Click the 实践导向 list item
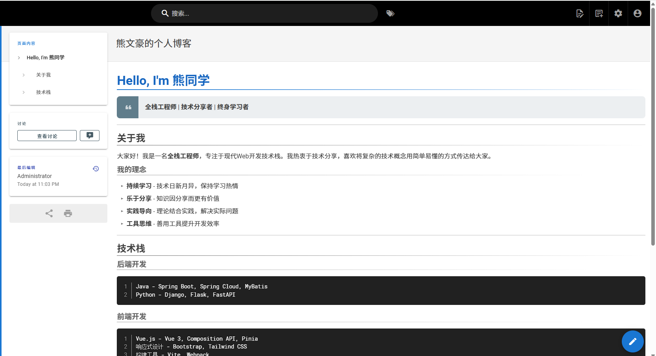 tap(182, 211)
